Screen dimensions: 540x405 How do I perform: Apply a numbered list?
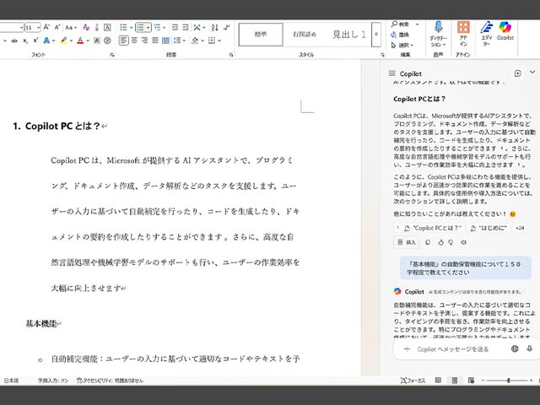[x=140, y=27]
